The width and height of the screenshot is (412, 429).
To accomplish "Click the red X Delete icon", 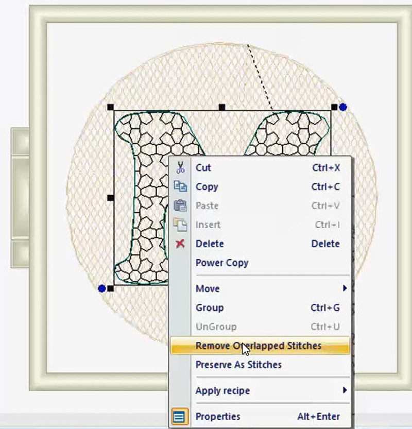I will tap(180, 244).
